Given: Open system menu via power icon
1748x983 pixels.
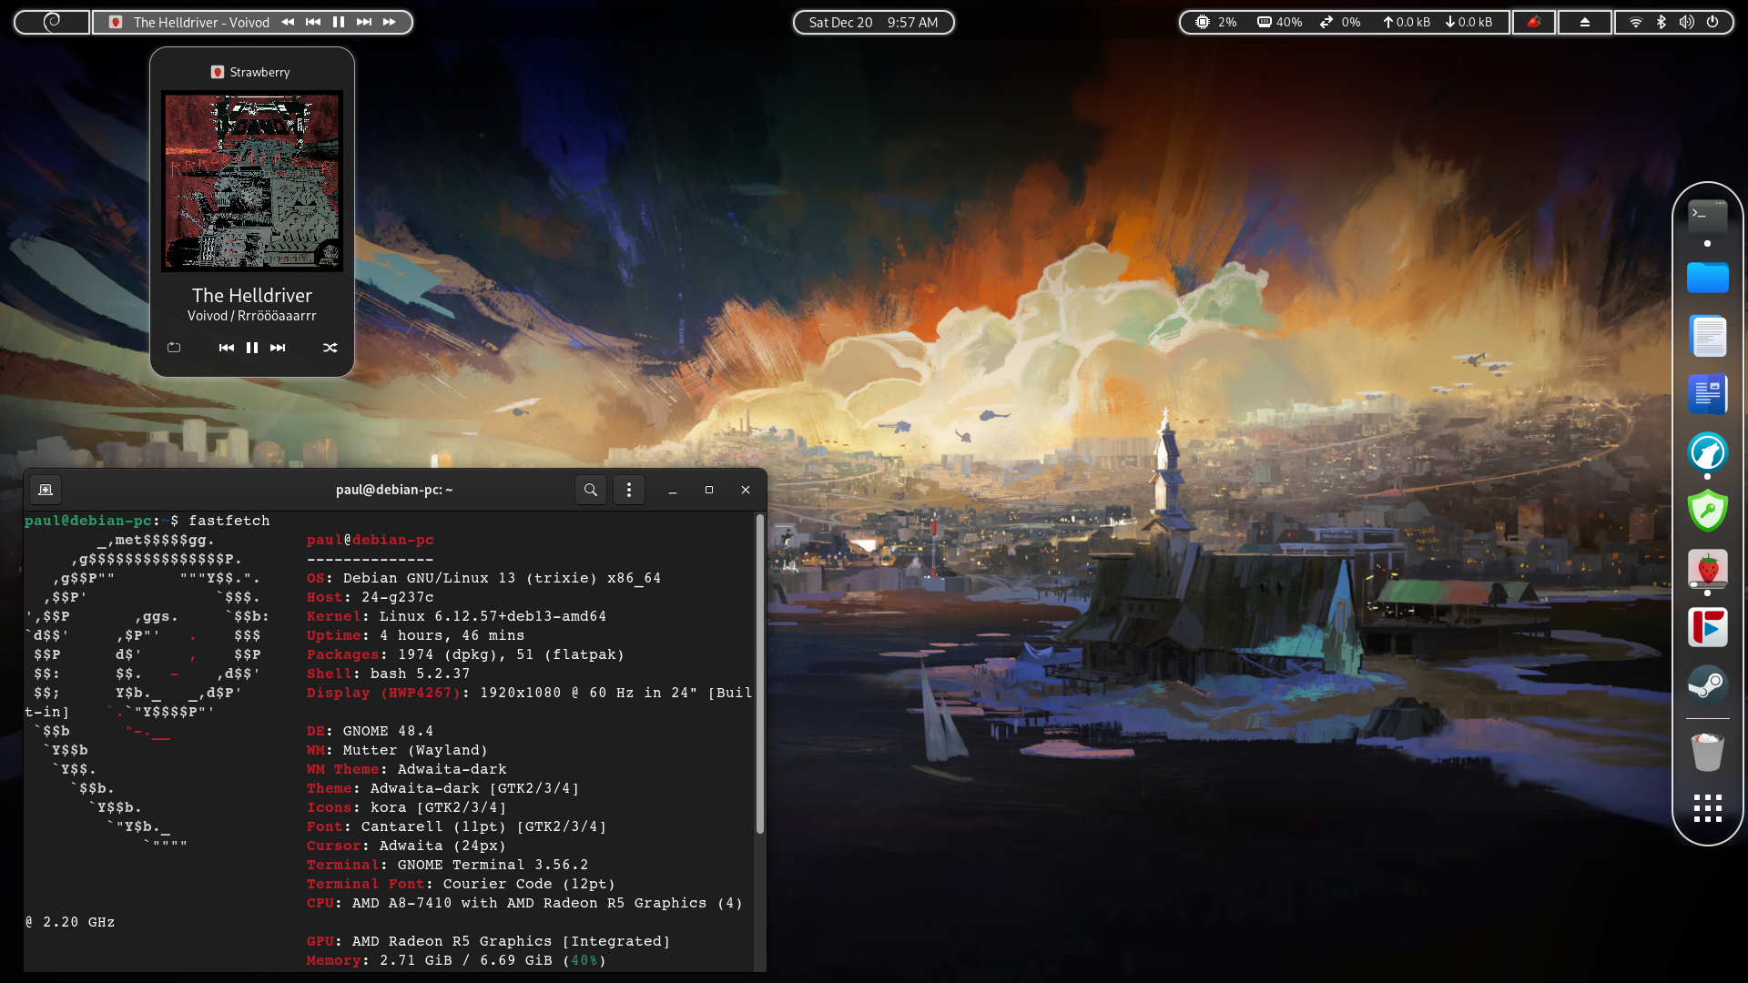Looking at the screenshot, I should (x=1712, y=22).
